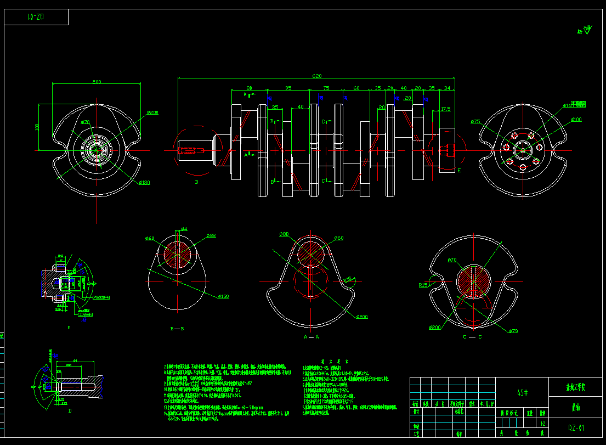Select ø130 label in B—B section

tap(223, 296)
